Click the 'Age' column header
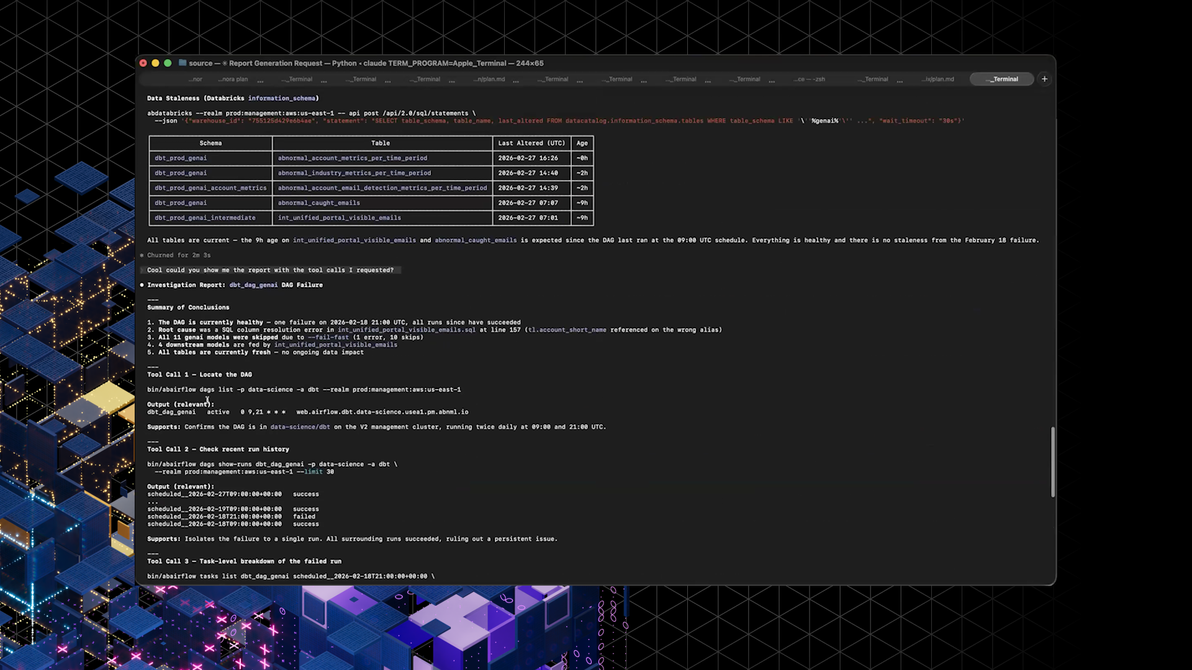Screen dimensions: 1192x670 coord(582,143)
